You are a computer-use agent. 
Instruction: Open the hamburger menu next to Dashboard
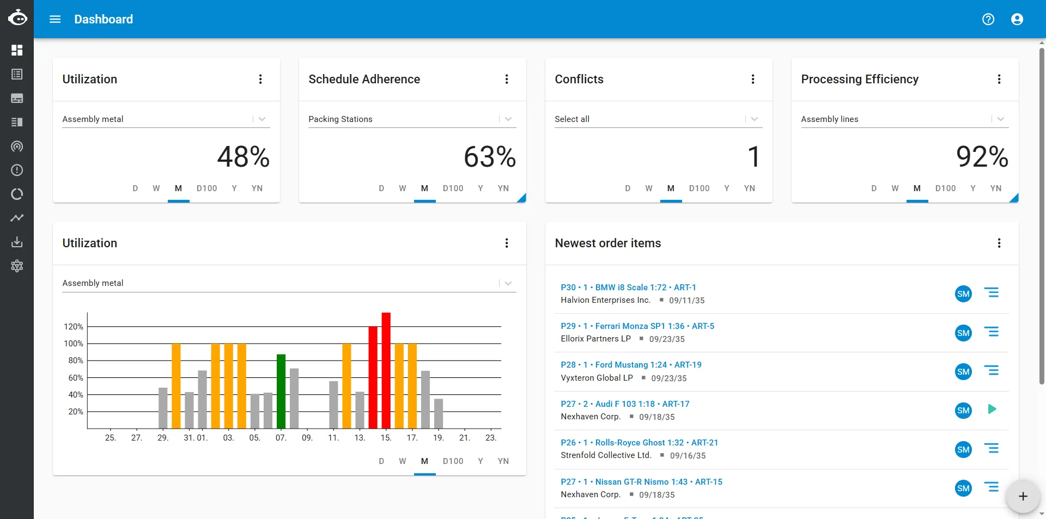(x=55, y=19)
